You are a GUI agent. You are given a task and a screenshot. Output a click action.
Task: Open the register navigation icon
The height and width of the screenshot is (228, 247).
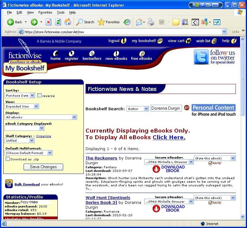71,53
